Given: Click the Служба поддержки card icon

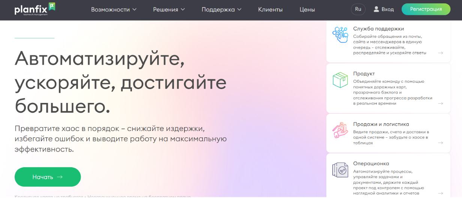Looking at the screenshot, I should [340, 35].
